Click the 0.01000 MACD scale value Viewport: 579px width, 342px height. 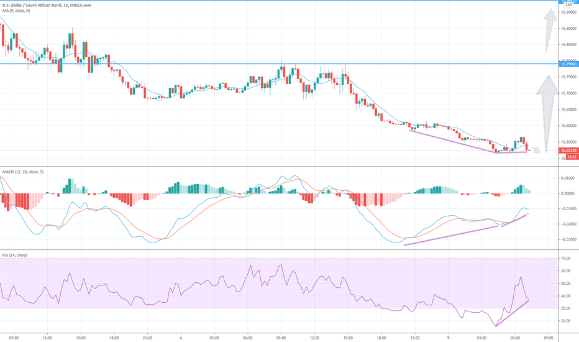click(x=568, y=178)
